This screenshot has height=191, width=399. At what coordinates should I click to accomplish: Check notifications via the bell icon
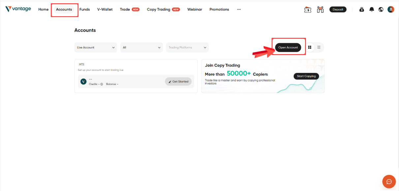pos(371,9)
